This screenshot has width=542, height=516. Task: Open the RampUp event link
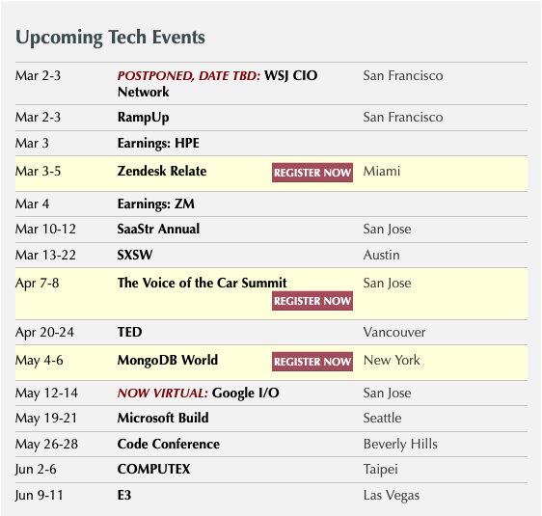(143, 117)
